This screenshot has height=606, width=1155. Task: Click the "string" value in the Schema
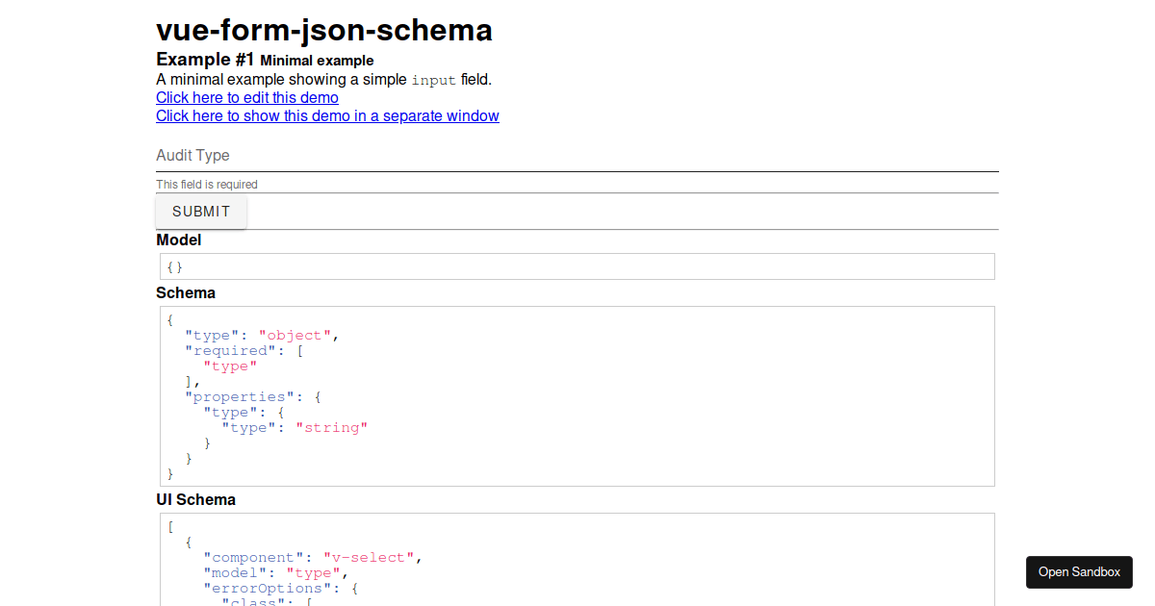332,427
